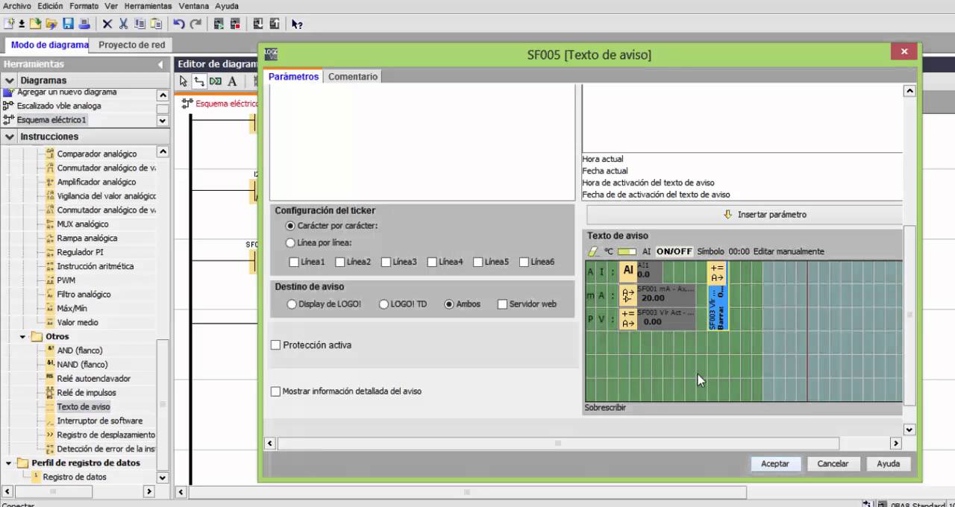Select Relé de impulsos in instruction tree
This screenshot has width=955, height=507.
pyautogui.click(x=87, y=393)
